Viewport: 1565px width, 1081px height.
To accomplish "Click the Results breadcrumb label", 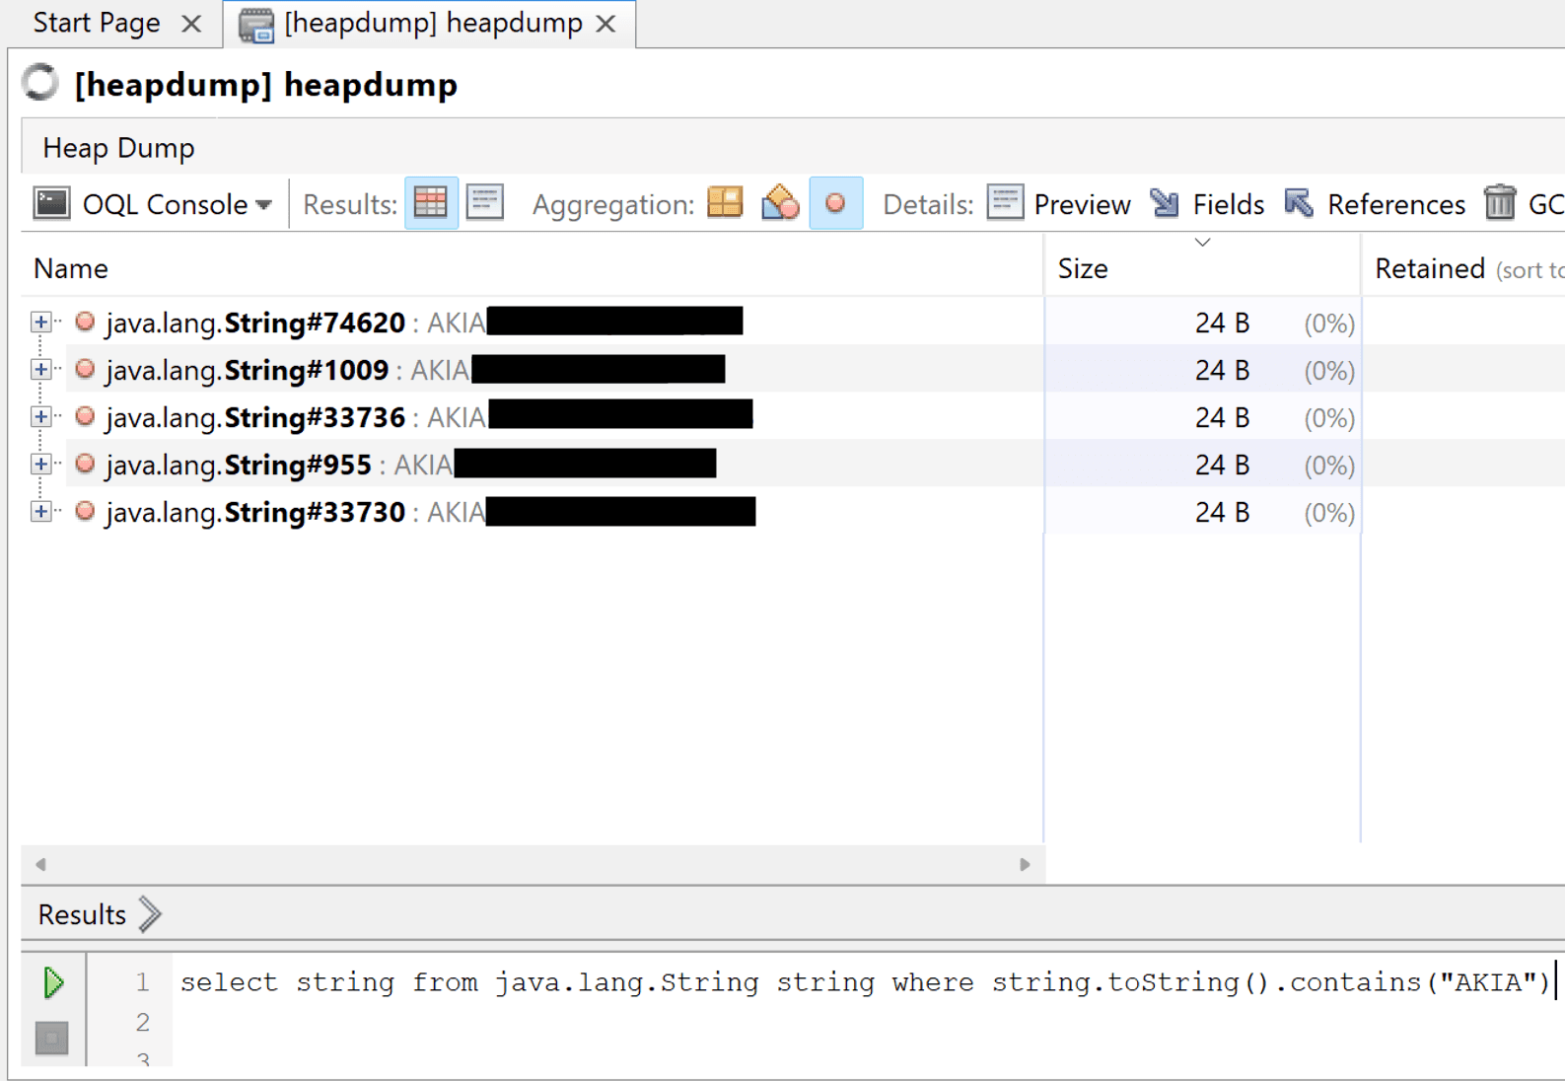I will 83,914.
